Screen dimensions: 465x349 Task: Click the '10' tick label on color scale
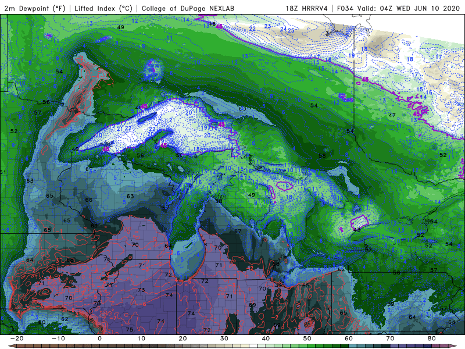point(141,339)
